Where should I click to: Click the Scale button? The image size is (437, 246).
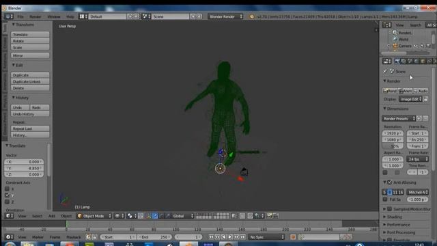(x=30, y=47)
